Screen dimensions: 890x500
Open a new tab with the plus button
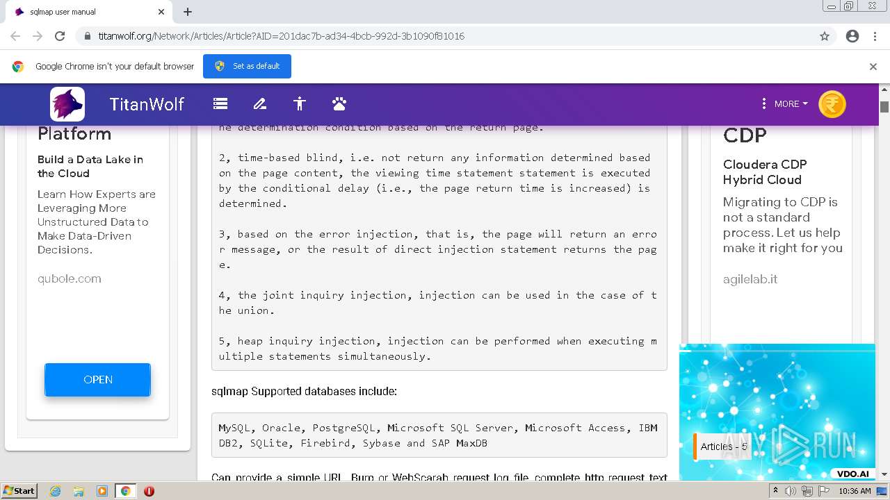click(188, 12)
